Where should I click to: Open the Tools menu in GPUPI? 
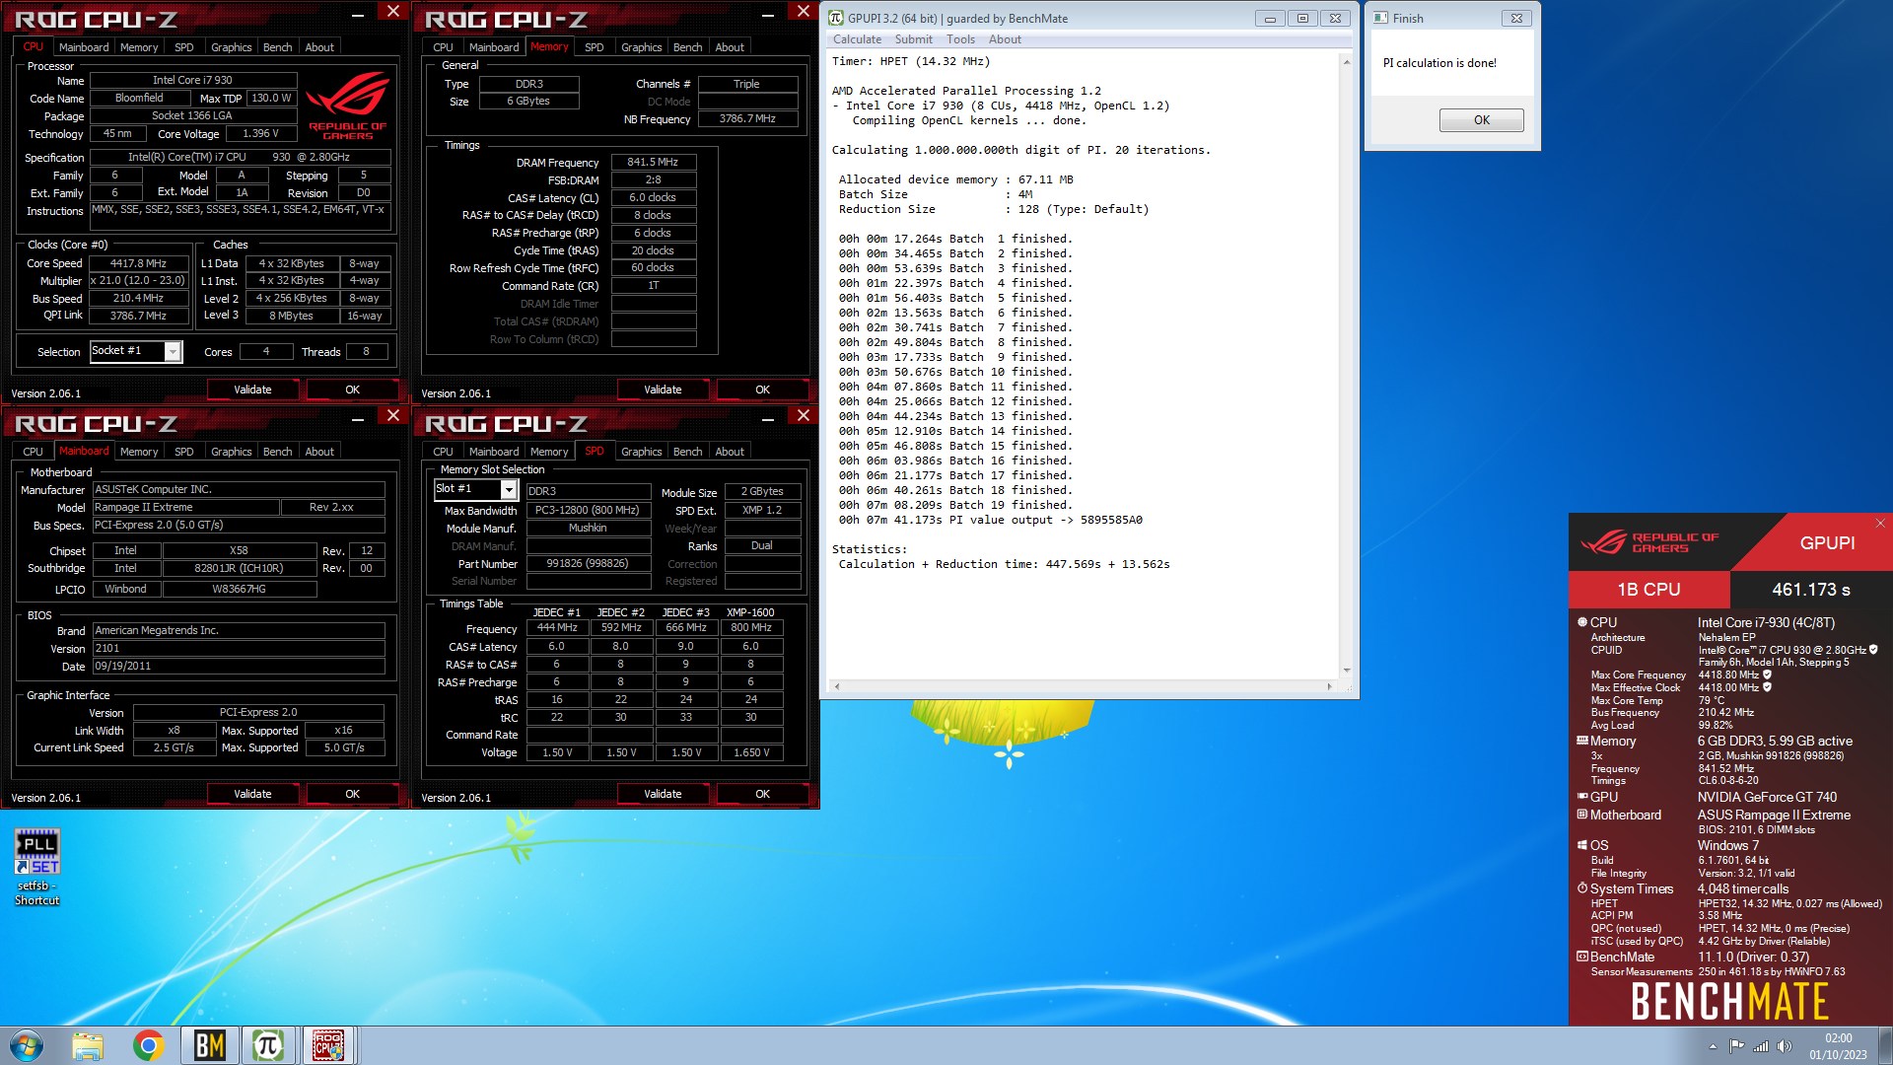pos(960,39)
